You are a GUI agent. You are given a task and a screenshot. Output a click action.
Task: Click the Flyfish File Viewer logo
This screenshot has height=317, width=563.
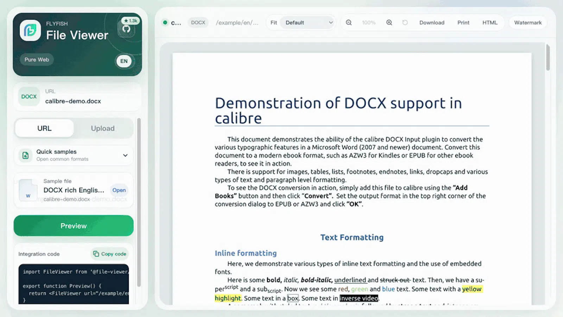pos(30,30)
